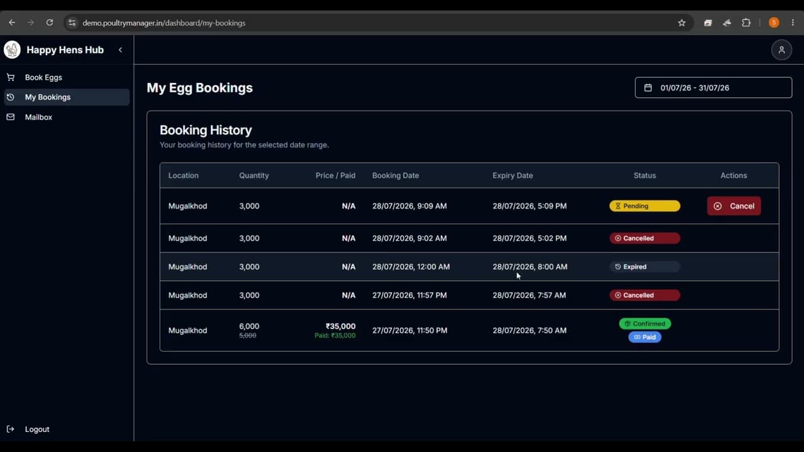This screenshot has width=804, height=452.
Task: Click the Confirmed status badge
Action: 645,324
